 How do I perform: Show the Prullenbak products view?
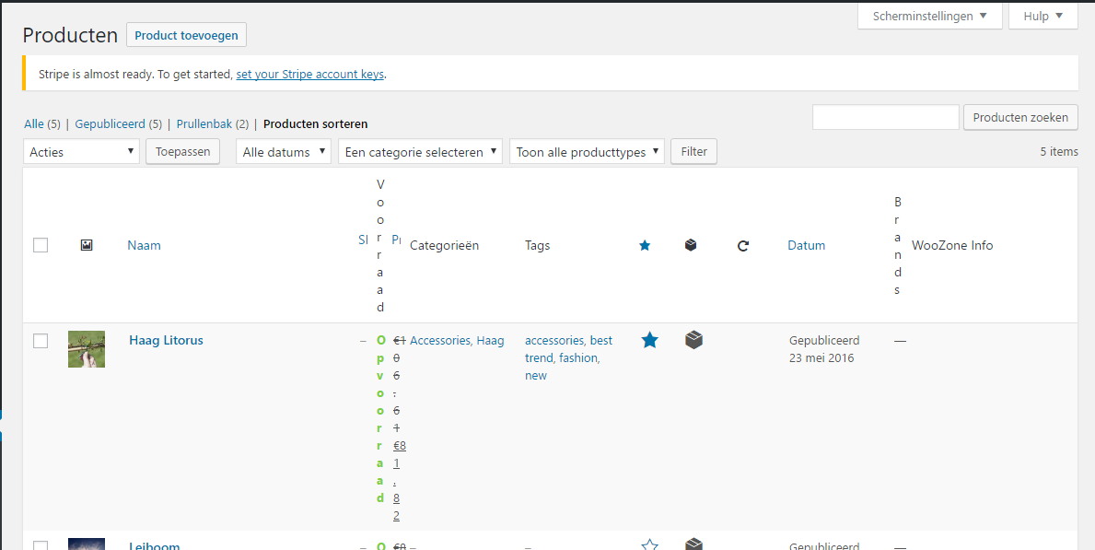tap(204, 123)
